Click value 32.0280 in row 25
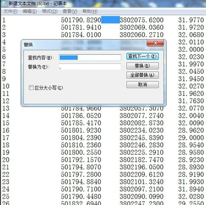 (x=191, y=196)
